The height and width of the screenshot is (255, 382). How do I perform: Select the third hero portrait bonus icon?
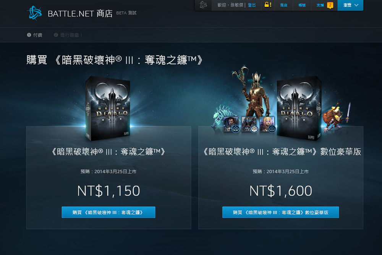tap(267, 124)
